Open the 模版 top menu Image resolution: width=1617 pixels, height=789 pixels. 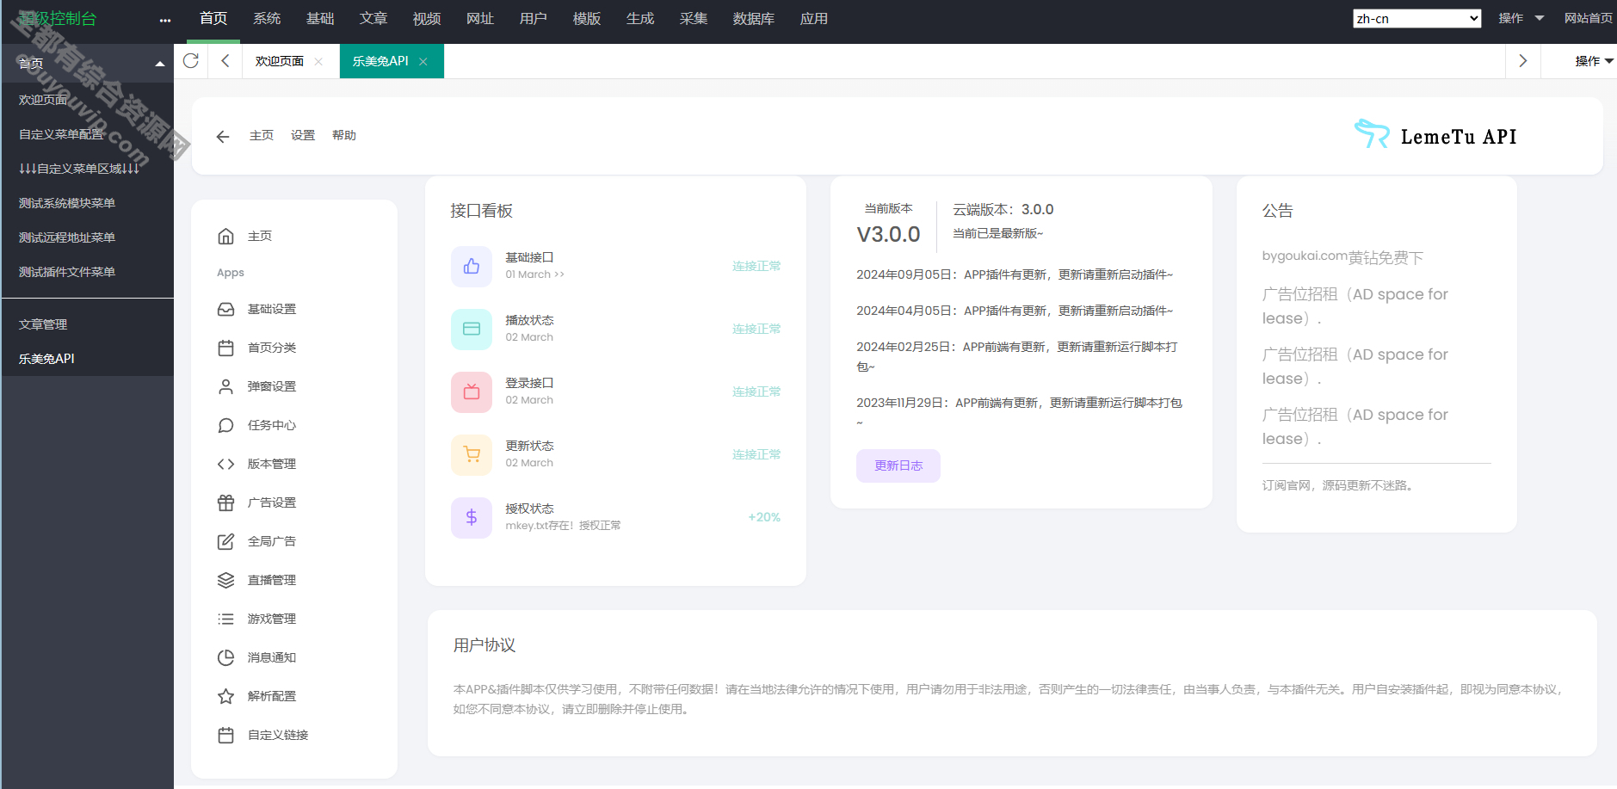[x=587, y=18]
